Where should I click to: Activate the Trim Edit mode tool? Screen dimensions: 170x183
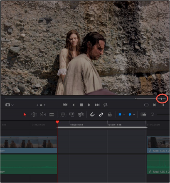(34, 115)
